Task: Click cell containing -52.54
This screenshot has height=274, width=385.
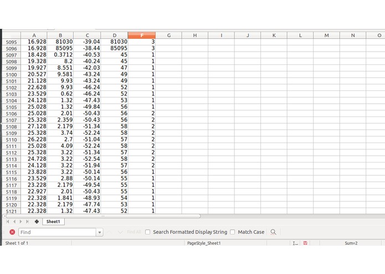Action: coord(87,159)
